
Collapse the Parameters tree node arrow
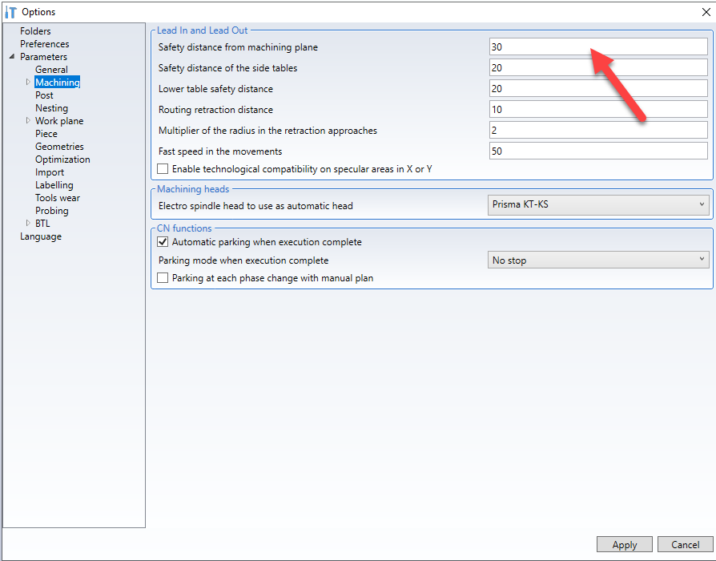[x=12, y=57]
